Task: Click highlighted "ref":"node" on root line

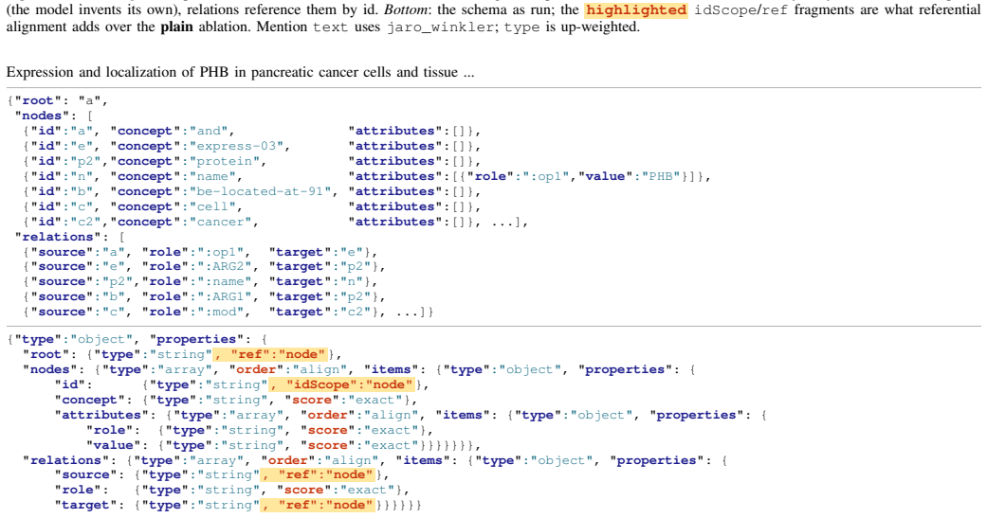Action: [270, 354]
